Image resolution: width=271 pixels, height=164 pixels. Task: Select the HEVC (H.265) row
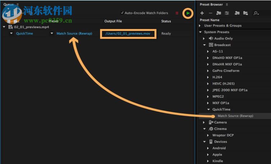click(224, 84)
